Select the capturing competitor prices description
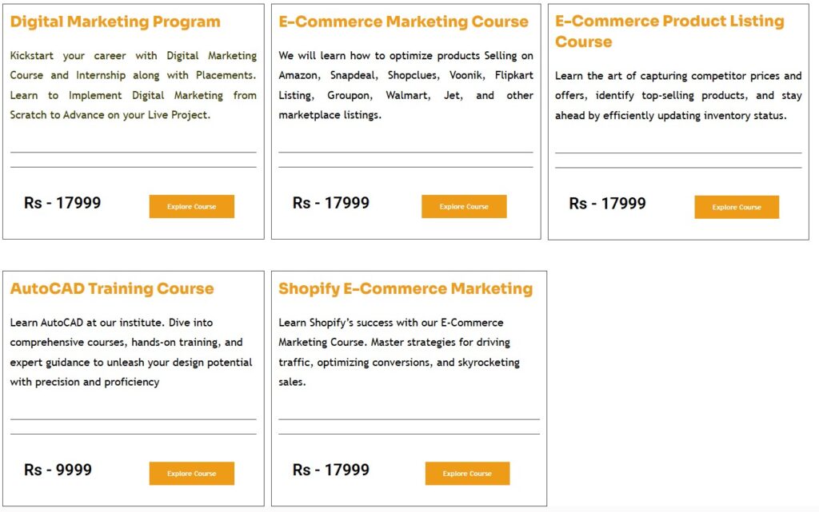 tap(678, 96)
